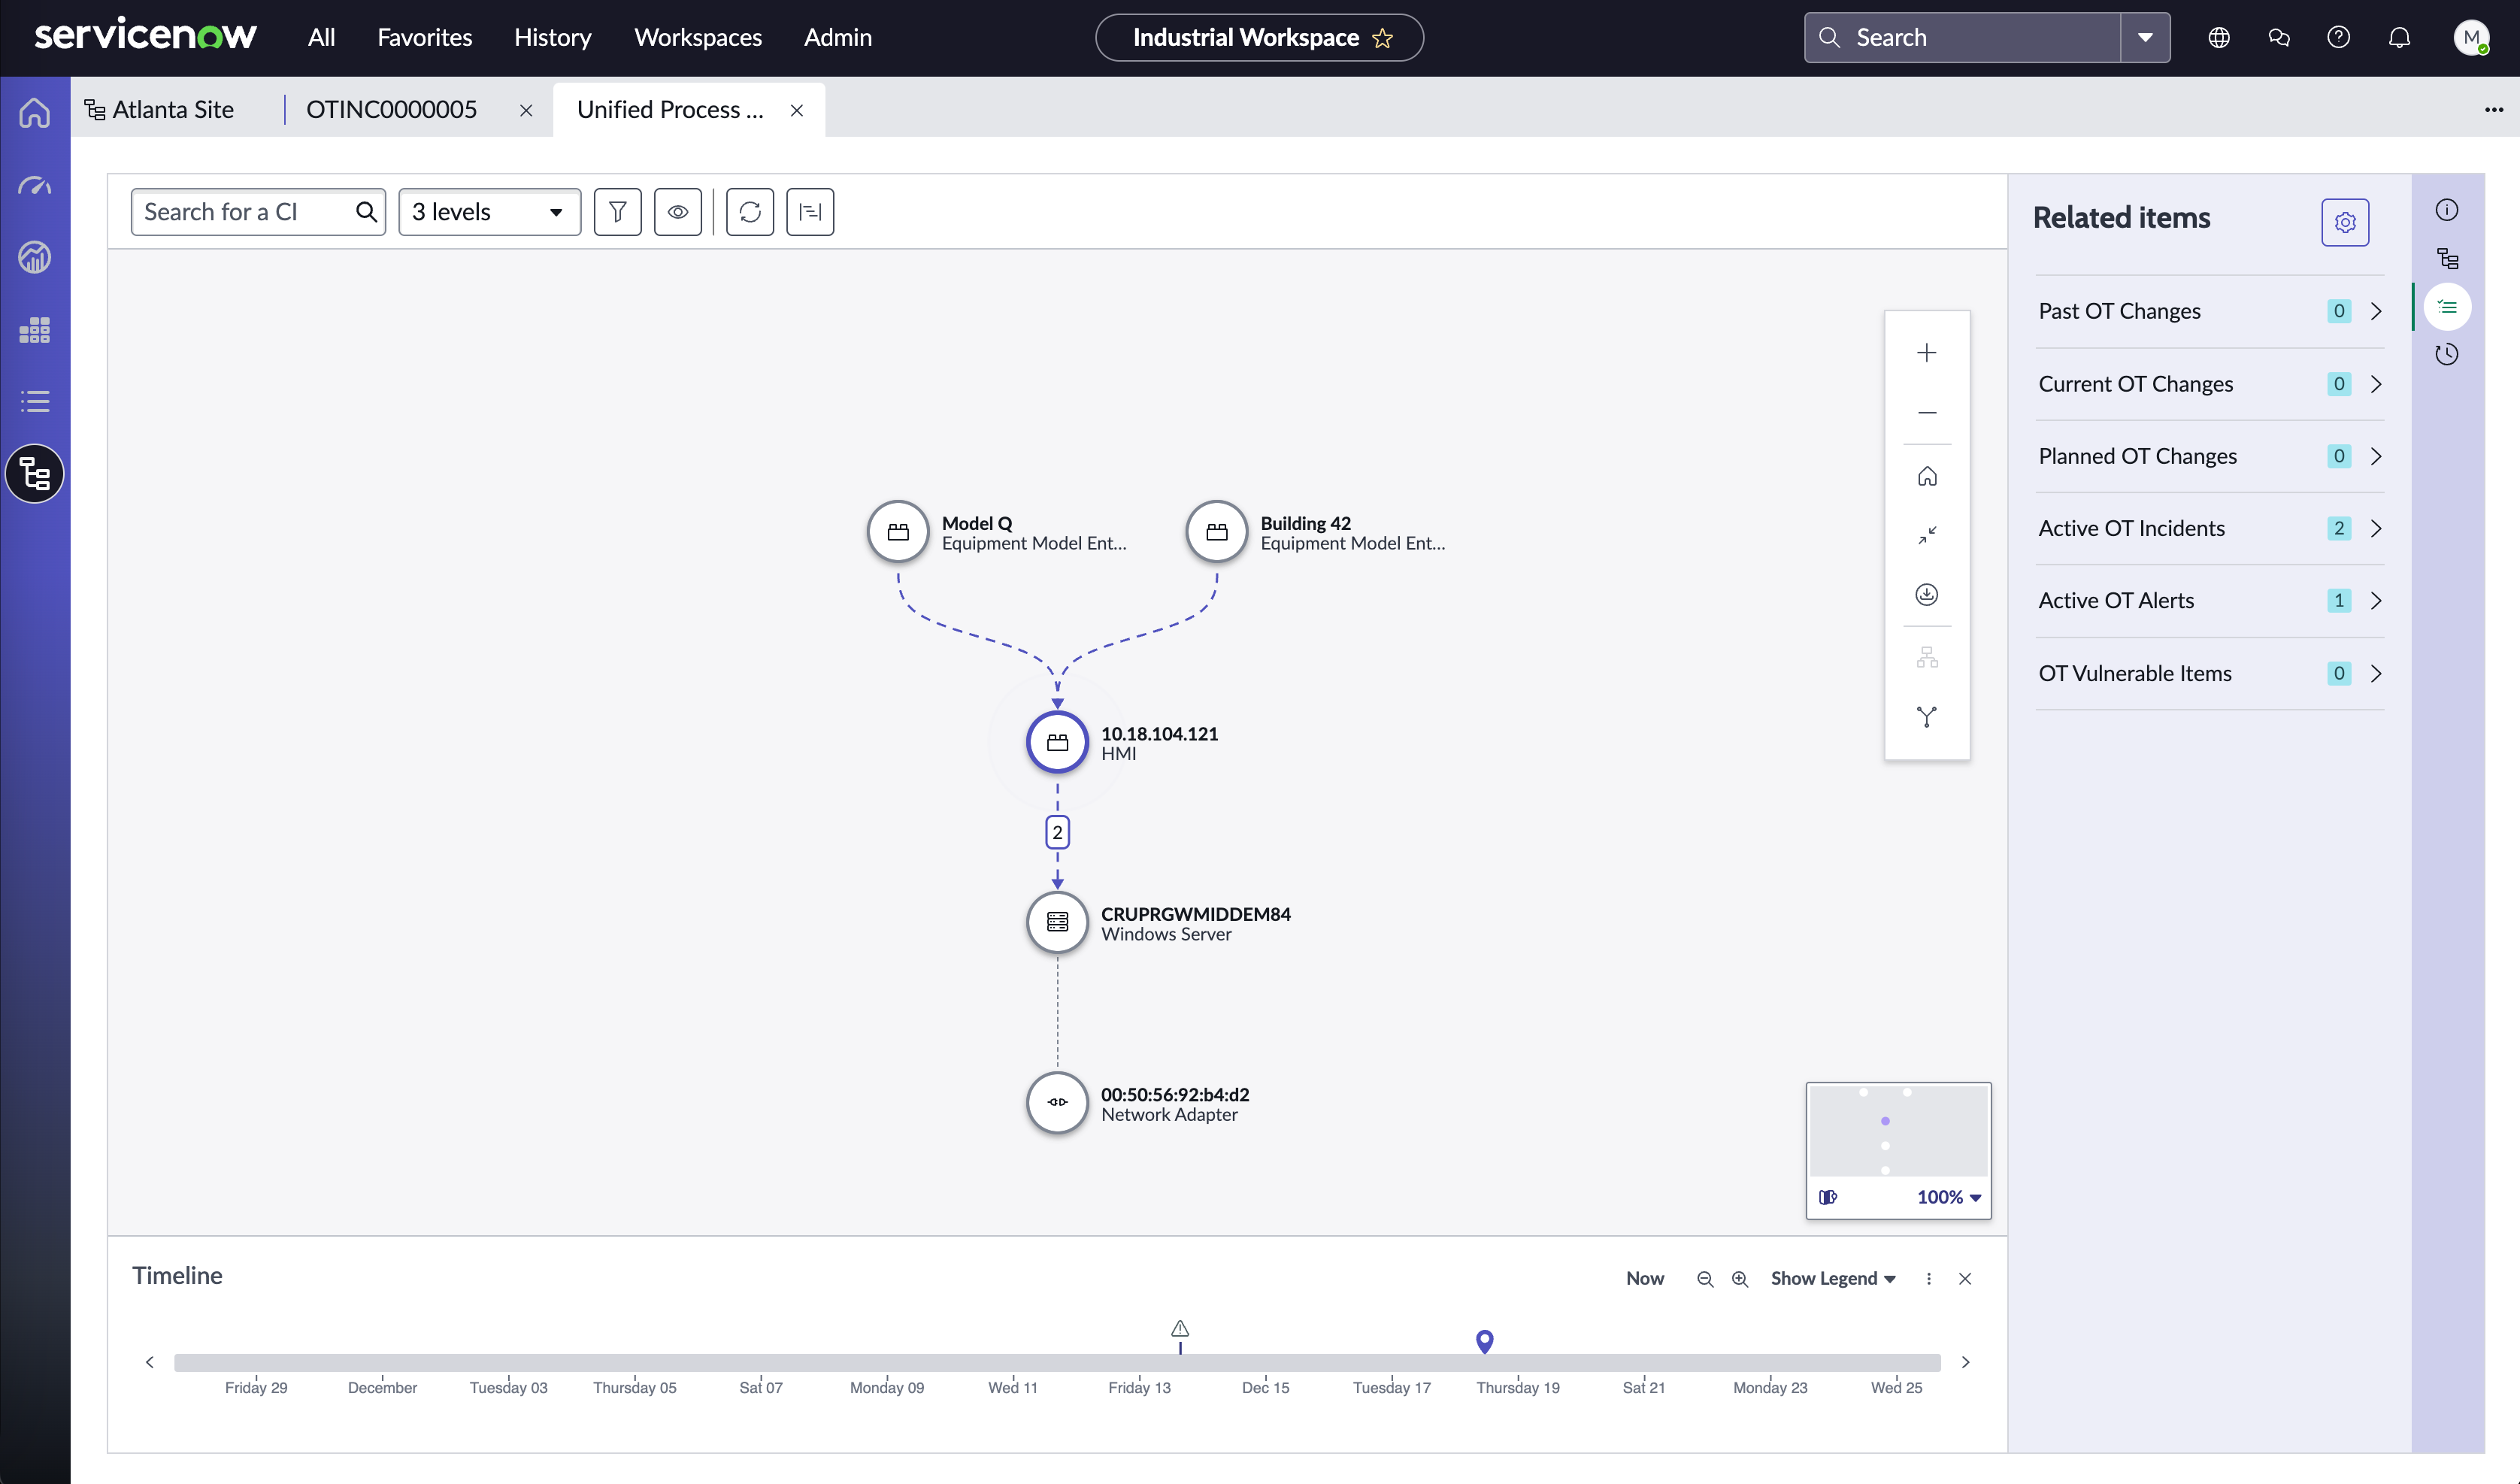Open timeline more options menu
Image resolution: width=2520 pixels, height=1484 pixels.
(x=1928, y=1279)
